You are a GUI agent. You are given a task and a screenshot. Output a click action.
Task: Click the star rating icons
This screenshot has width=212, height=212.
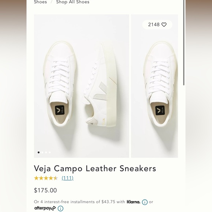[x=46, y=178]
